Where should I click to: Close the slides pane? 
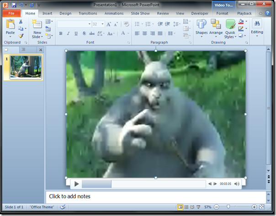pos(41,50)
